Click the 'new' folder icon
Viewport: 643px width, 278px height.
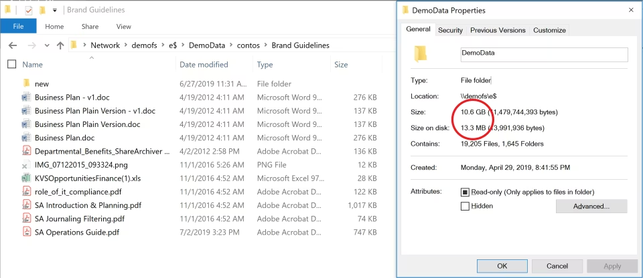point(26,84)
